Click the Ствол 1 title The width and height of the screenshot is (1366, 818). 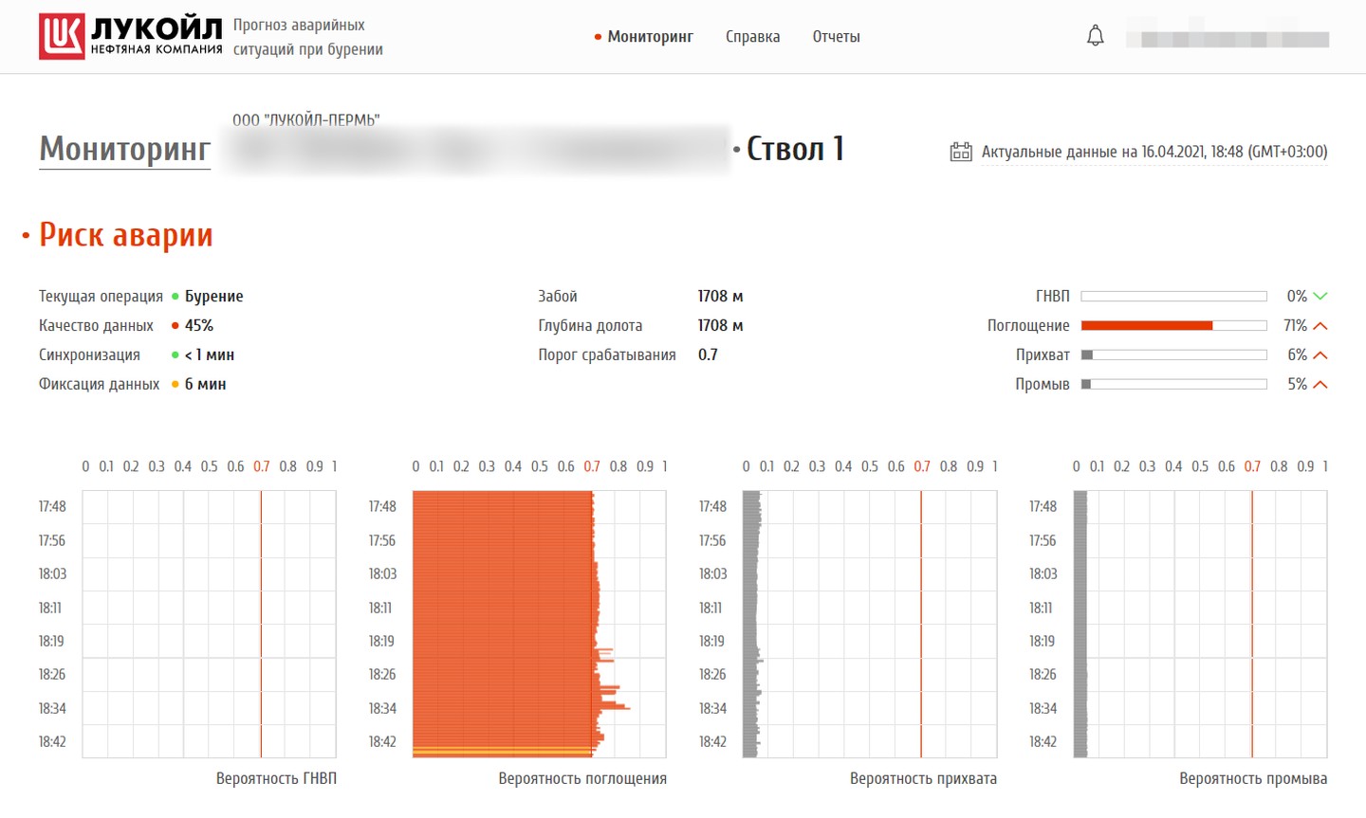[x=795, y=149]
